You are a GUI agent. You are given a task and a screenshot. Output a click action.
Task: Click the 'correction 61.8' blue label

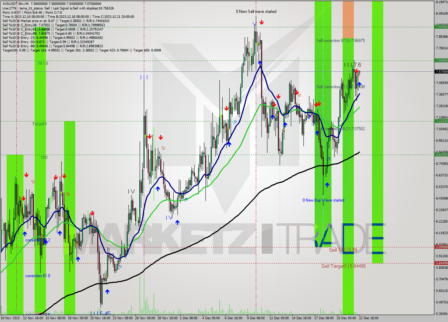[x=38, y=276]
